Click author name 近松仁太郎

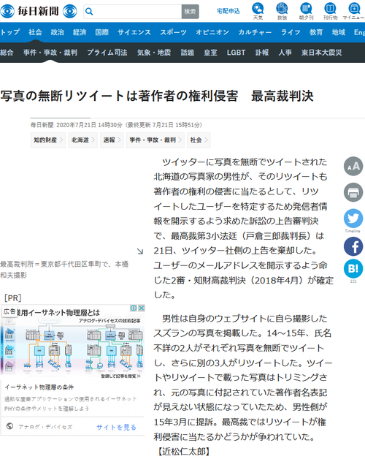coord(184,452)
